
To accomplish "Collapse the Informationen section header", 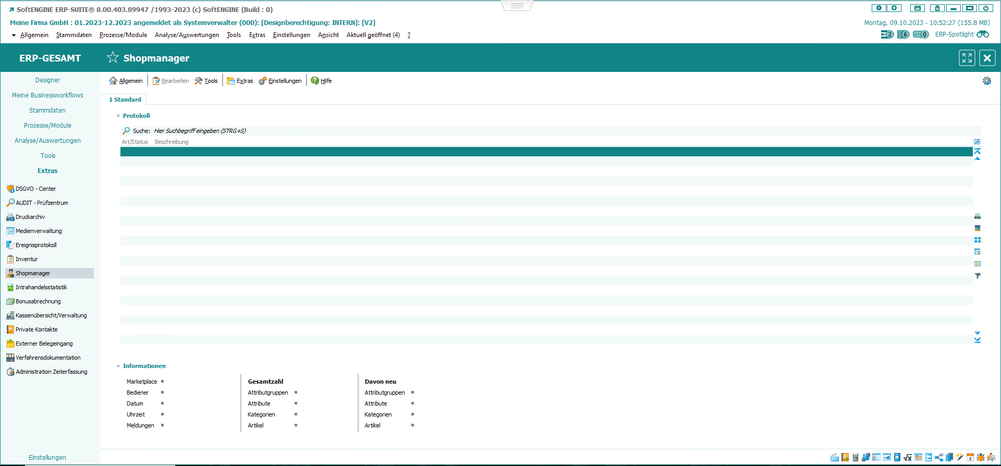I will [144, 366].
